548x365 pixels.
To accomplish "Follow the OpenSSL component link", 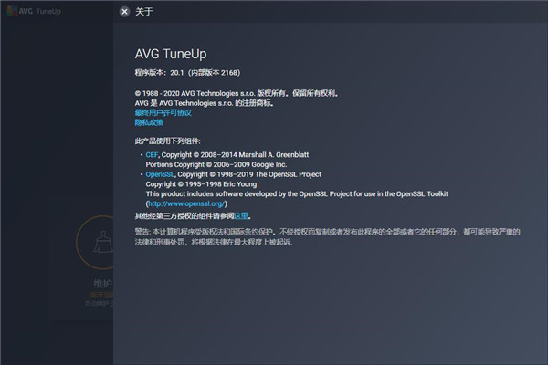I will (x=160, y=174).
